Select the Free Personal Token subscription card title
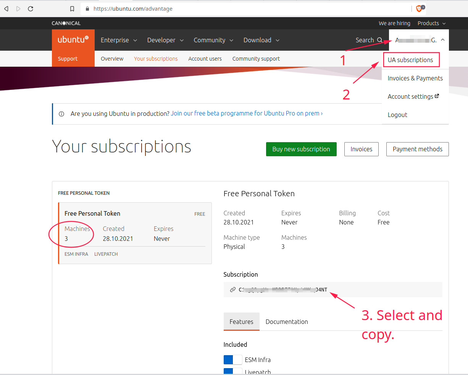This screenshot has width=468, height=375. [92, 213]
